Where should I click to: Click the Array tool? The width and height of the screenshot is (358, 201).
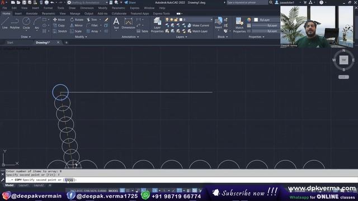[x=92, y=31]
